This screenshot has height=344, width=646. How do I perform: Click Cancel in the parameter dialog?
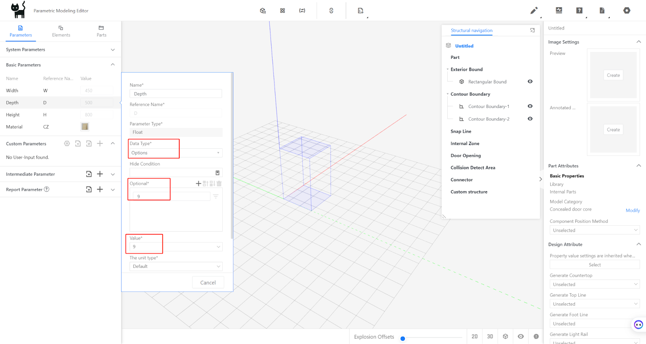(208, 282)
